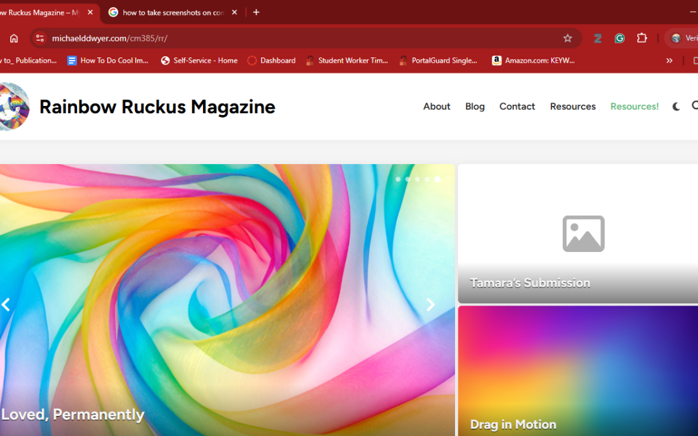Open the Dashboard bookmark
This screenshot has height=436, width=698.
271,61
